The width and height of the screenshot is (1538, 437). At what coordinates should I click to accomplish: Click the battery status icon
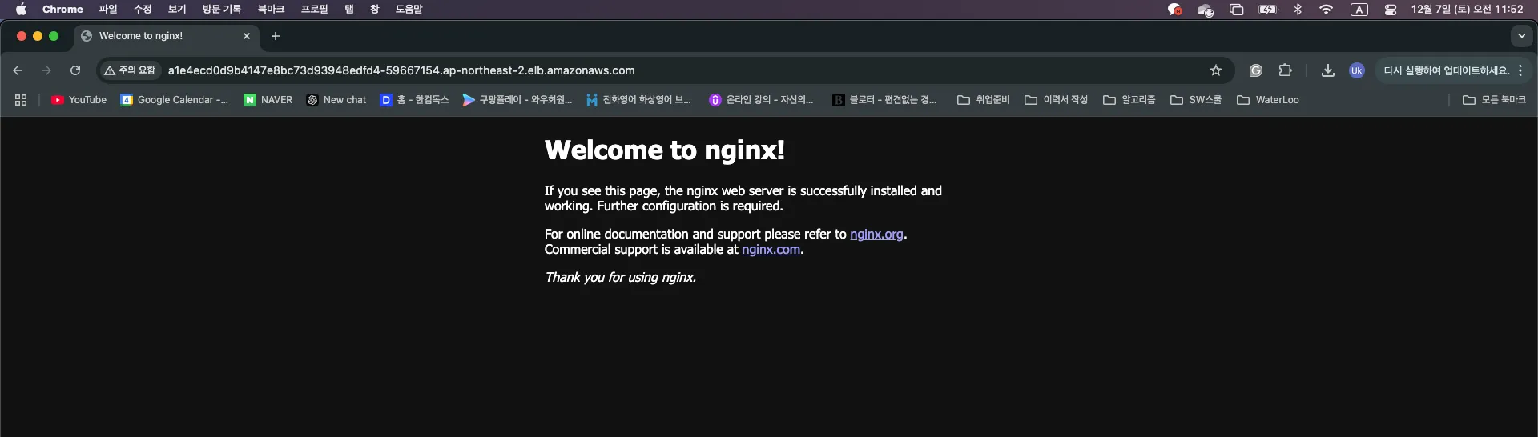(1268, 10)
